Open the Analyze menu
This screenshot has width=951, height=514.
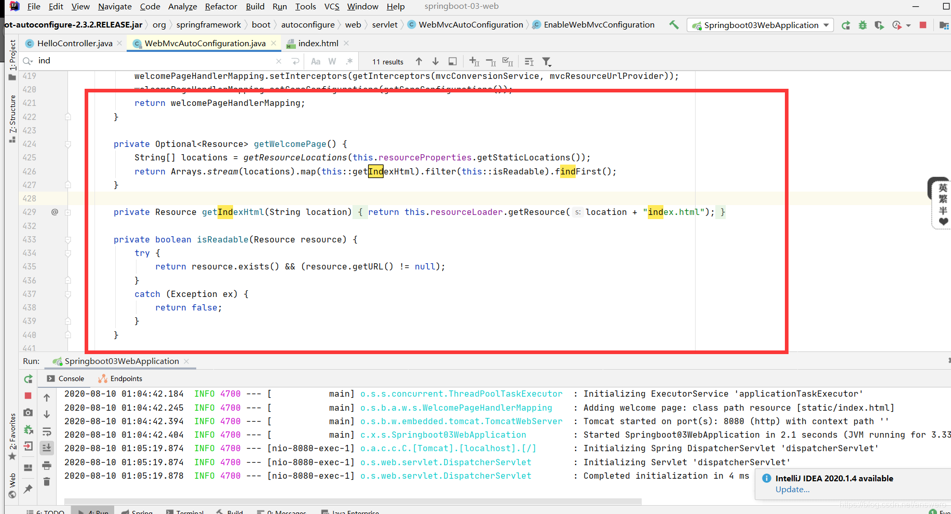pos(182,6)
